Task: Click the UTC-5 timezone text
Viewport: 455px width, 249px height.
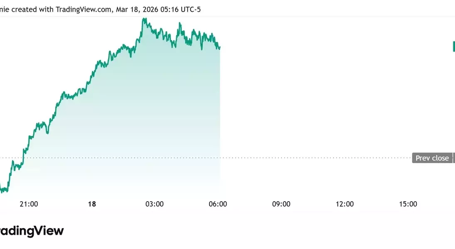Action: point(192,9)
